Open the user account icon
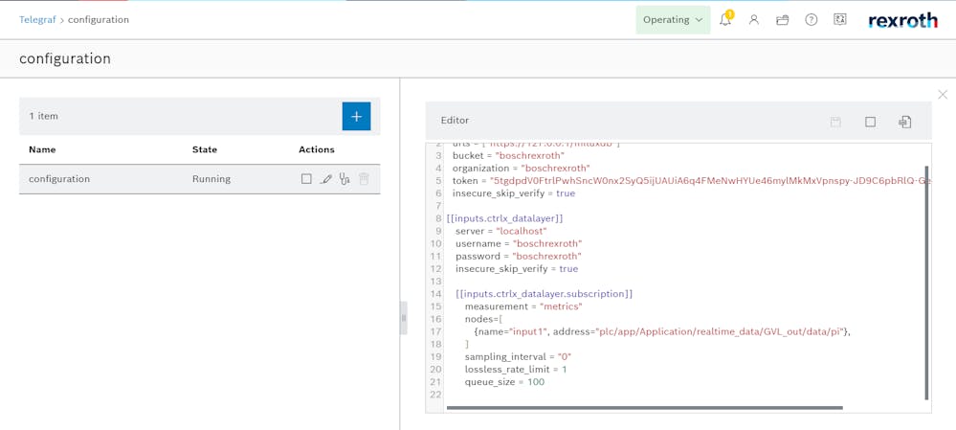The height and width of the screenshot is (430, 956). (753, 19)
